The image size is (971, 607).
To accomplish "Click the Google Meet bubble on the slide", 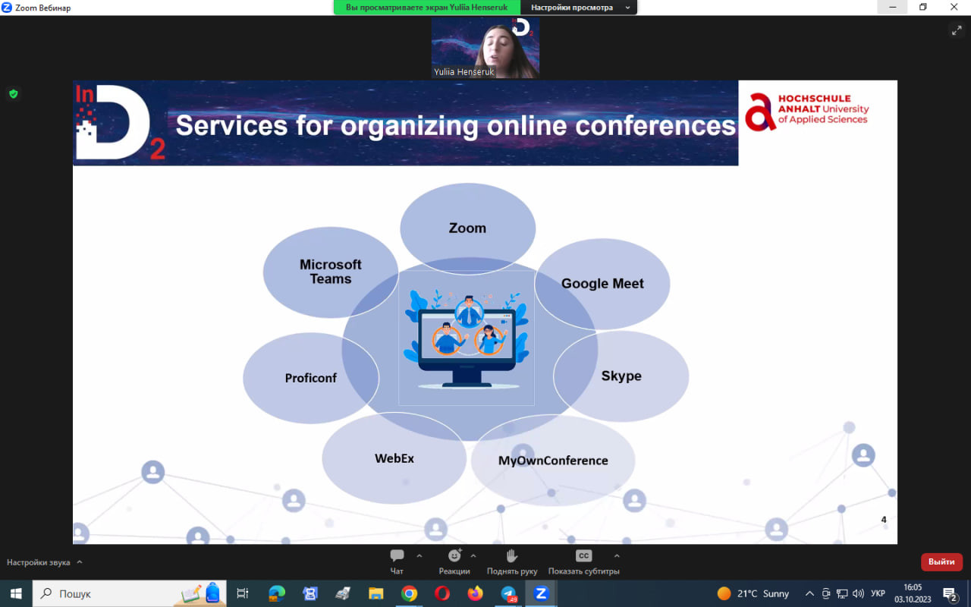I will point(602,284).
